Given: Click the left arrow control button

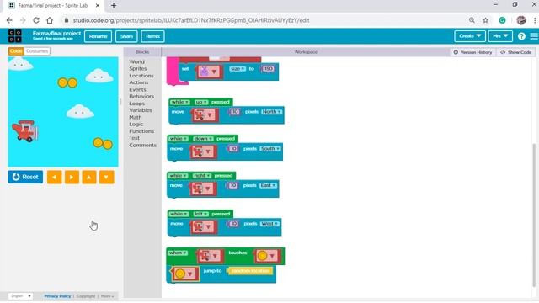Looking at the screenshot, I should pyautogui.click(x=54, y=178).
